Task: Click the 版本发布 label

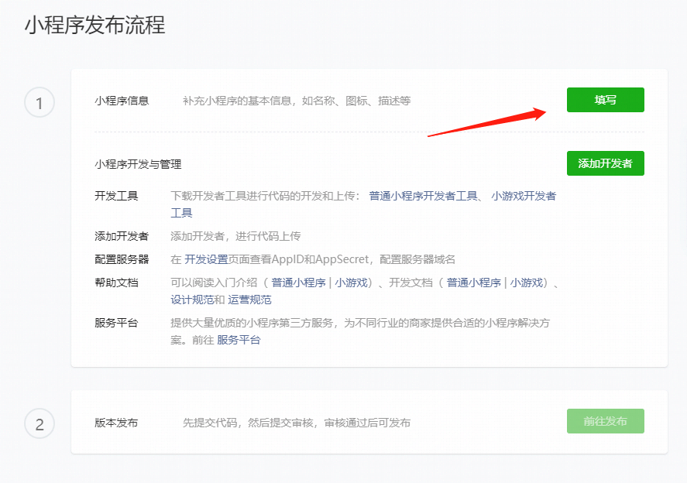Action: coord(116,423)
